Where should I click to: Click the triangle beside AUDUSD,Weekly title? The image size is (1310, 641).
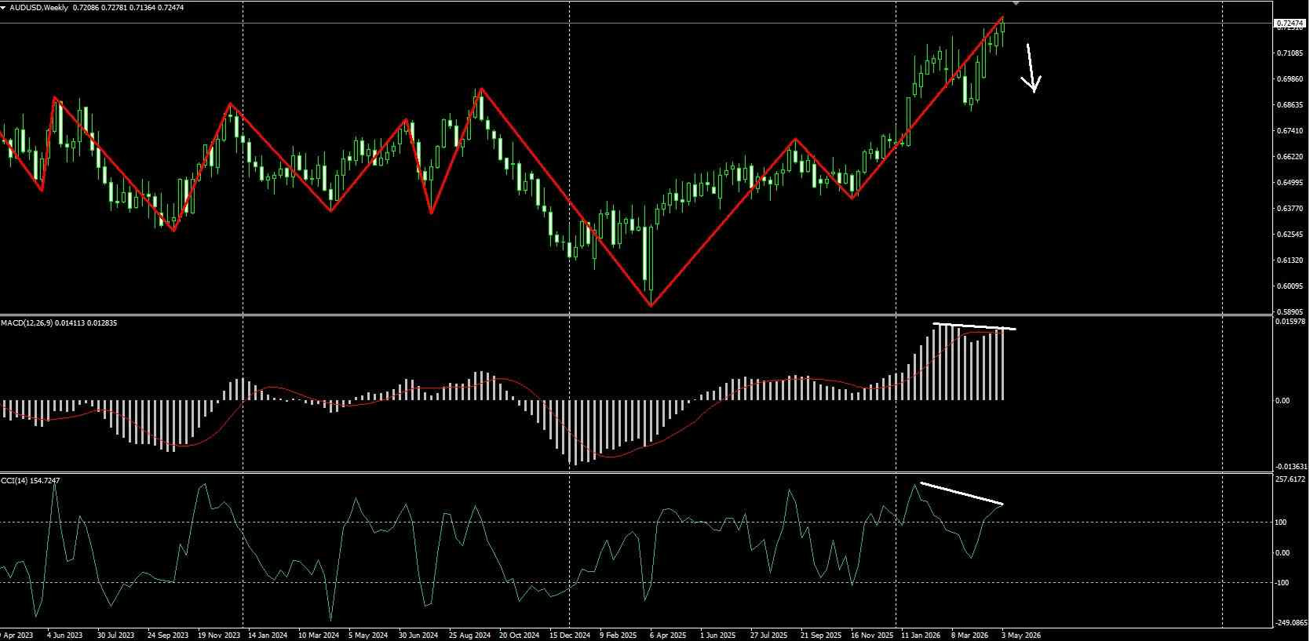(x=4, y=7)
